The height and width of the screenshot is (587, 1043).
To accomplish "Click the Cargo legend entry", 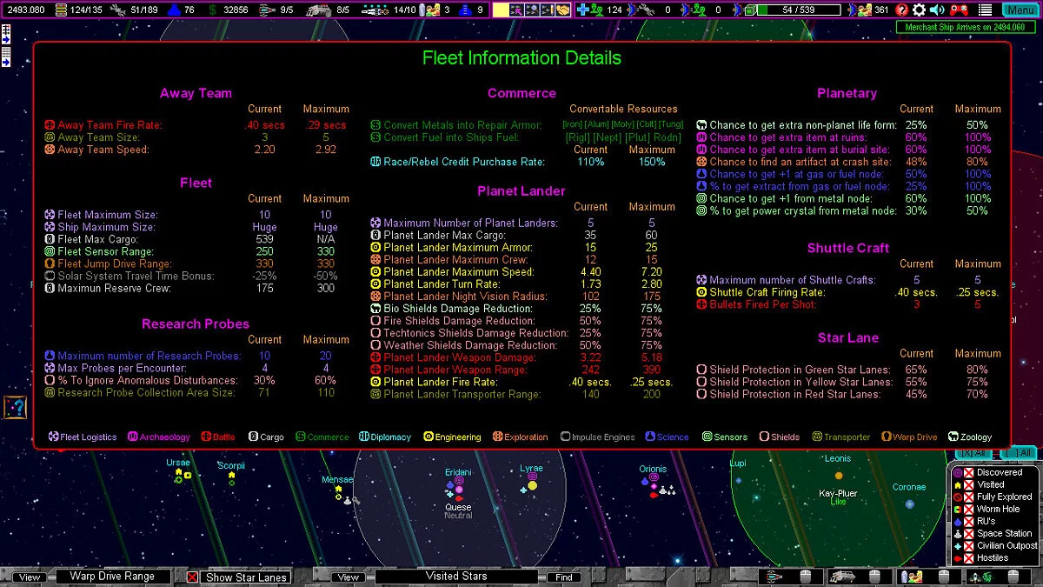I will tap(266, 437).
